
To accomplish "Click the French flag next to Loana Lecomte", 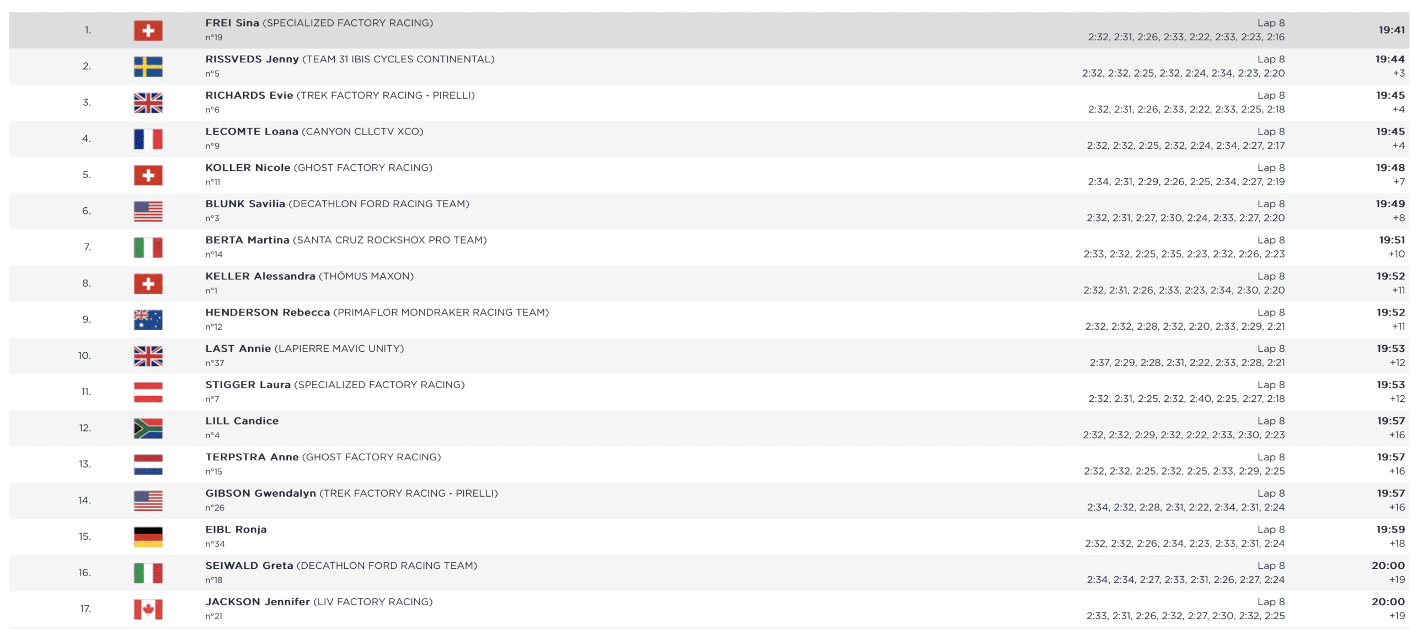I will (148, 139).
